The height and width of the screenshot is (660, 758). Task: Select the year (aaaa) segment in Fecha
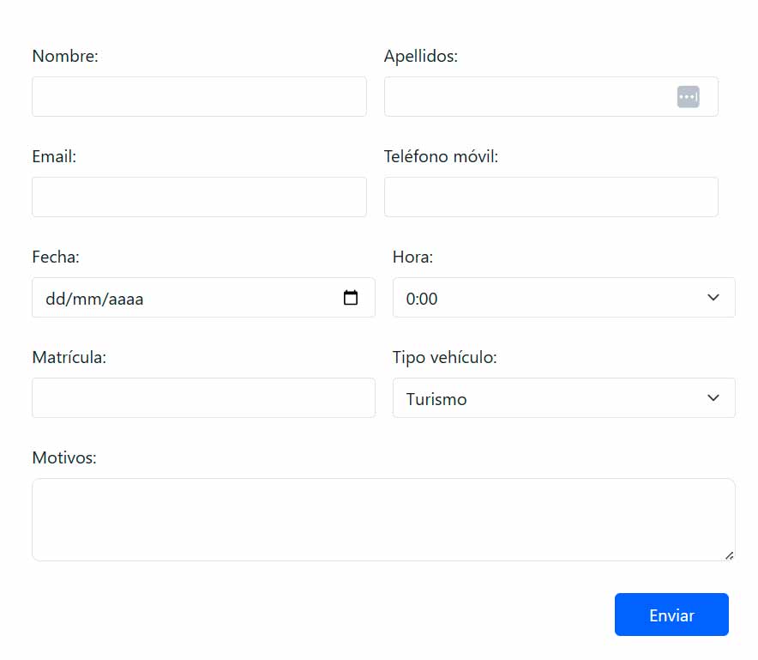[x=124, y=299]
